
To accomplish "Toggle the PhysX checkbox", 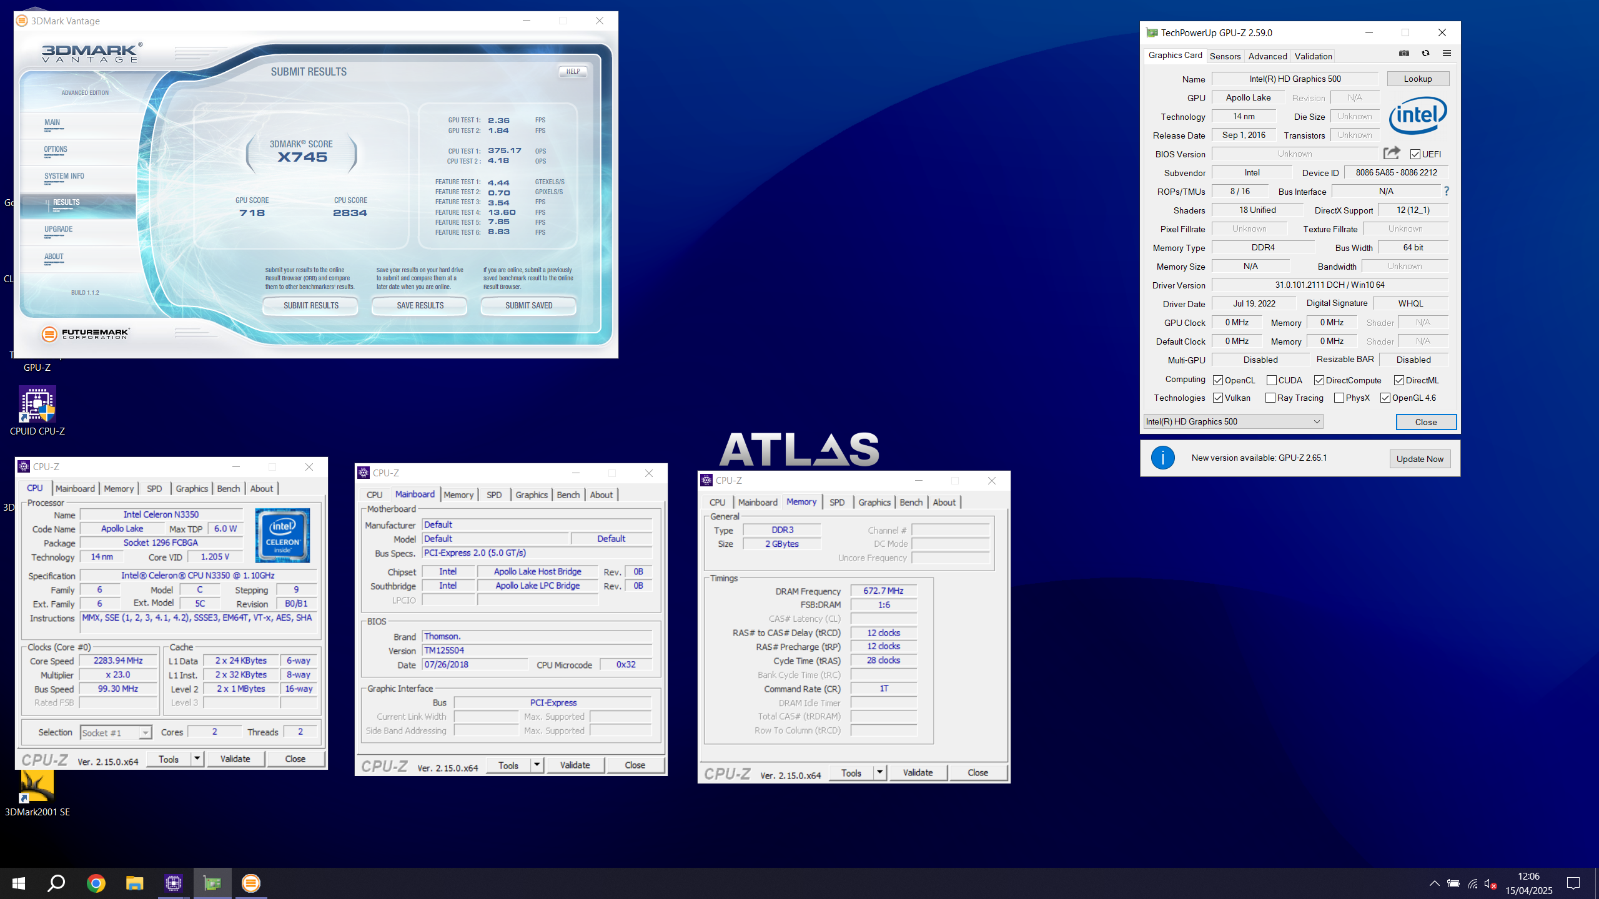I will (1339, 398).
